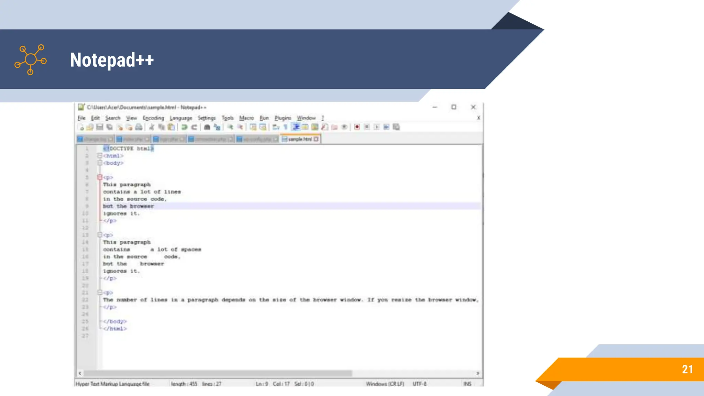Toggle Show All Characters paragraph icon
The width and height of the screenshot is (704, 396).
tap(285, 127)
